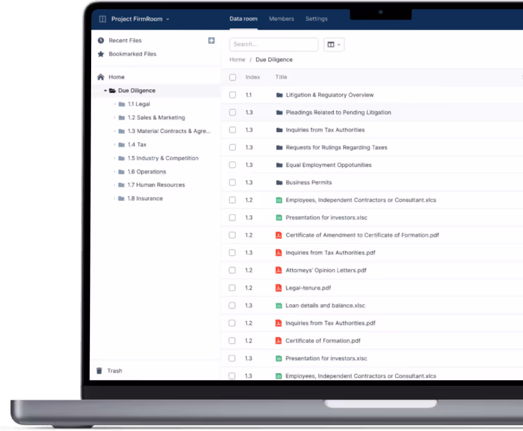523x431 pixels.
Task: Open Certificate of Formation.pdf
Action: pyautogui.click(x=323, y=341)
